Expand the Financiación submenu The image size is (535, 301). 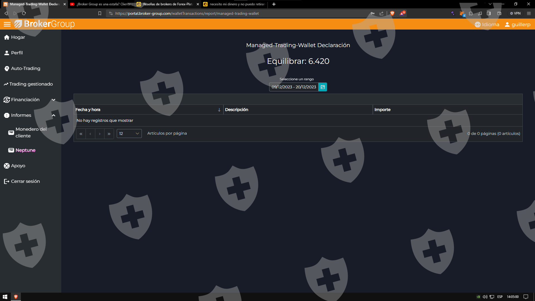53,100
